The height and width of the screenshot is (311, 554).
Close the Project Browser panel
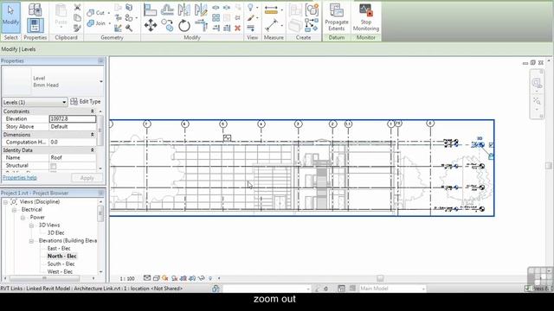[x=100, y=193]
